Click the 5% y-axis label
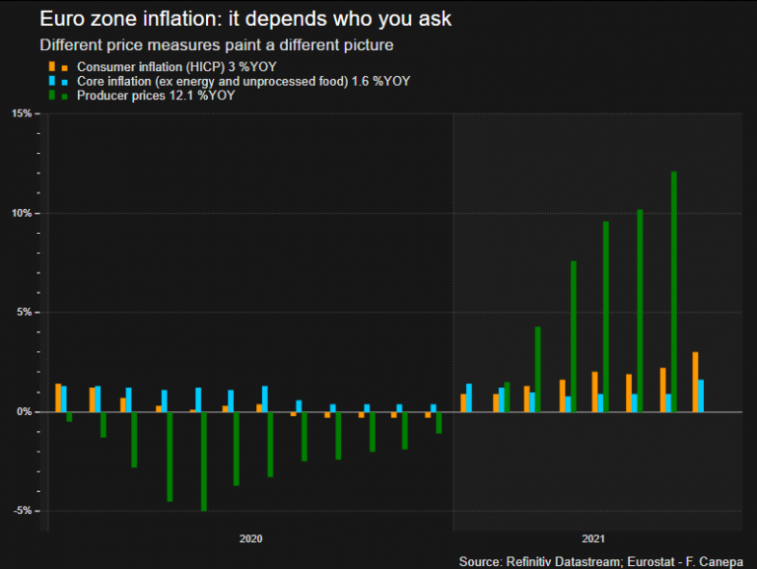Viewport: 757px width, 569px height. point(24,313)
